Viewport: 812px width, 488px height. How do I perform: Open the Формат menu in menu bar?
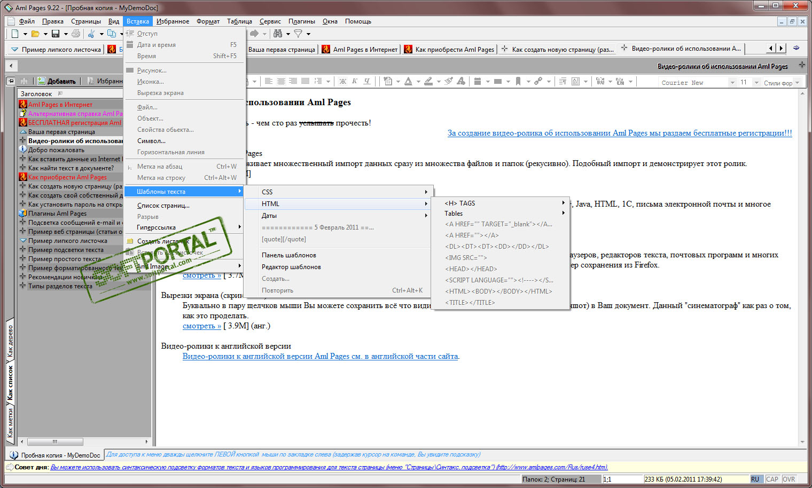pyautogui.click(x=208, y=21)
